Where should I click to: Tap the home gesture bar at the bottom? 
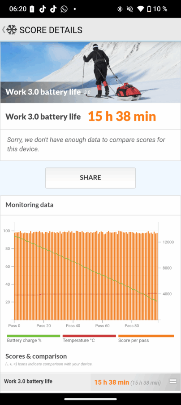click(90, 399)
